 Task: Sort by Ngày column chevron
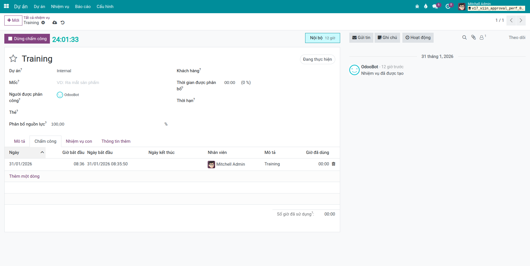42,152
